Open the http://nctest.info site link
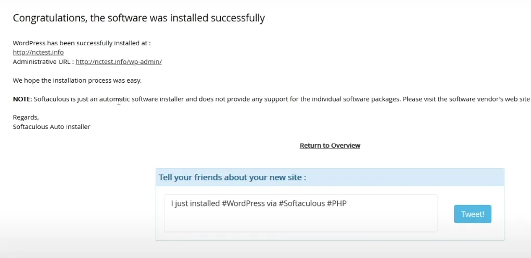 click(39, 53)
